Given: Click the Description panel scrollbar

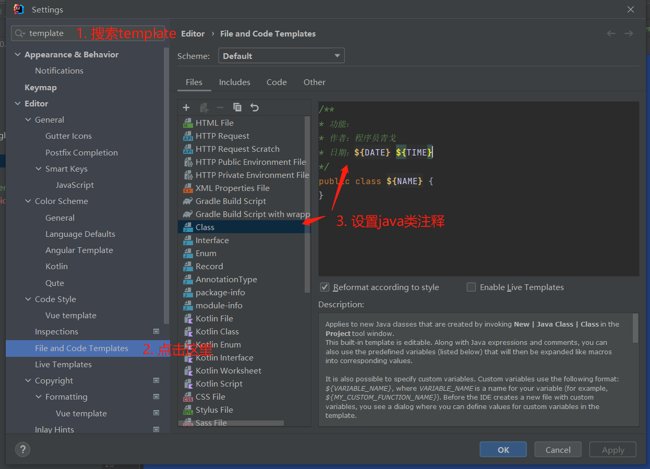Looking at the screenshot, I should tap(635, 329).
